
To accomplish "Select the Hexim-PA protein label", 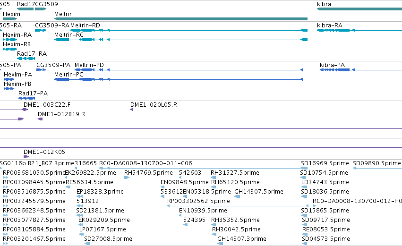I will (18, 75).
